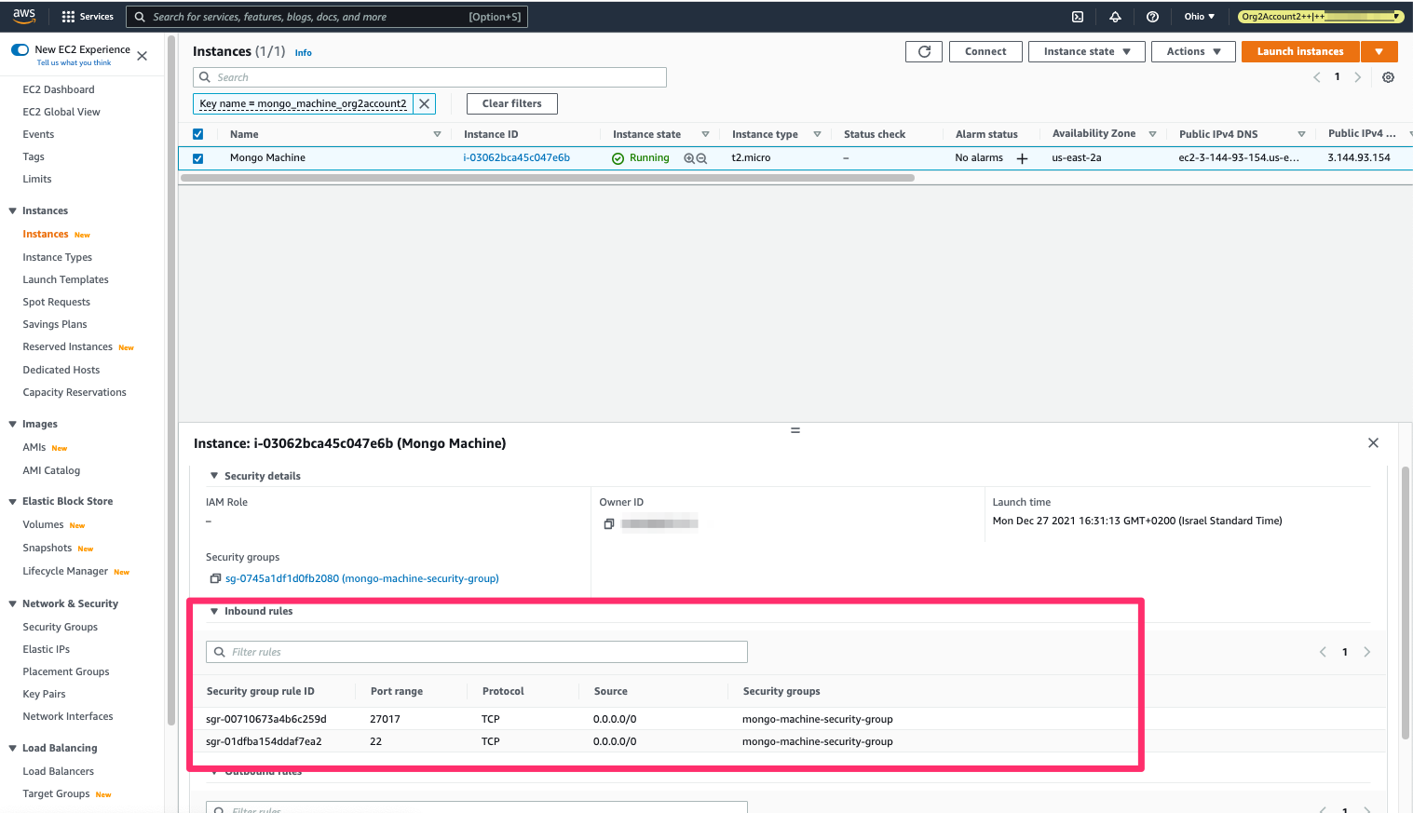This screenshot has height=813, width=1413.
Task: Click the Connect button
Action: point(985,52)
